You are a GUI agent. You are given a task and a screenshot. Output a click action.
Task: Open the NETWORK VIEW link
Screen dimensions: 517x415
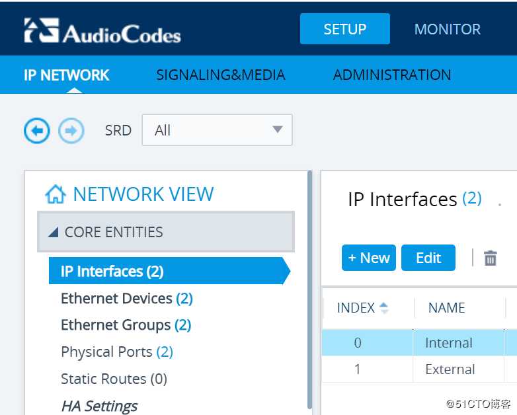click(143, 194)
